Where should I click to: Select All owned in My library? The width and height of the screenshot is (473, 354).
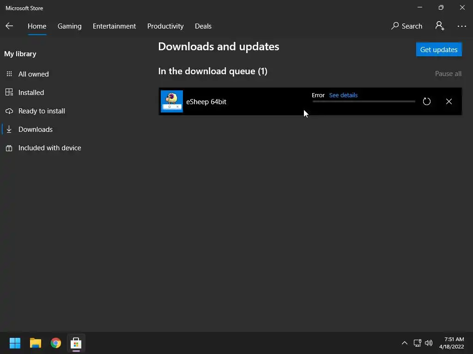(33, 74)
